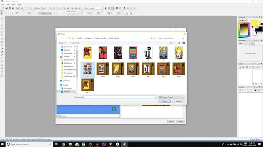Switch to the Info tab in Overview
This screenshot has width=263, height=147.
tap(251, 44)
